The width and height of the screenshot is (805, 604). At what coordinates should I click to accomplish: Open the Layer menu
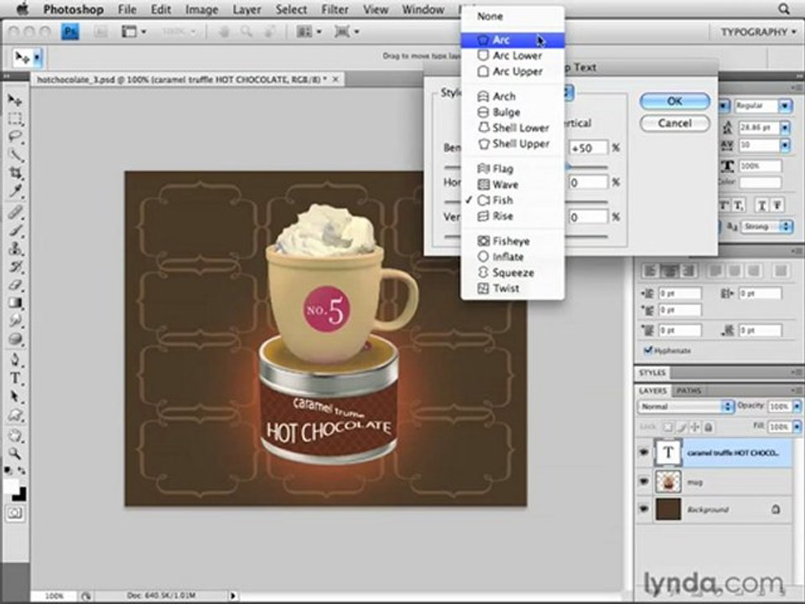(x=247, y=9)
